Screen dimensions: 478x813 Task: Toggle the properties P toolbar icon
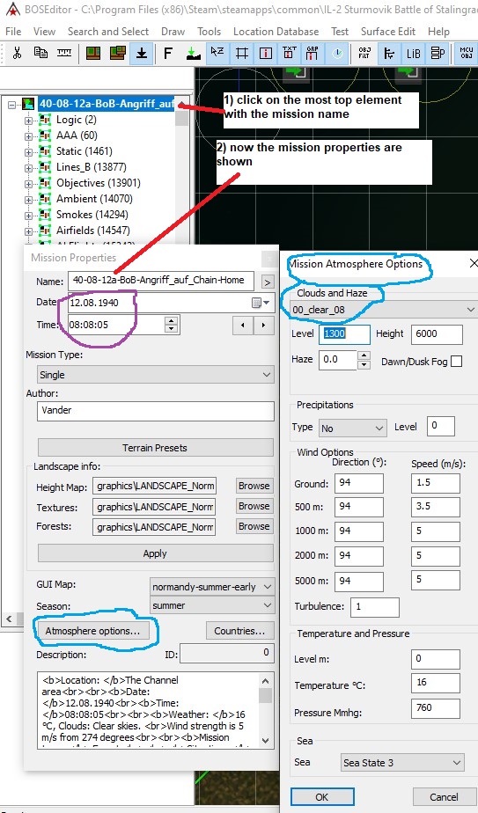pos(438,54)
